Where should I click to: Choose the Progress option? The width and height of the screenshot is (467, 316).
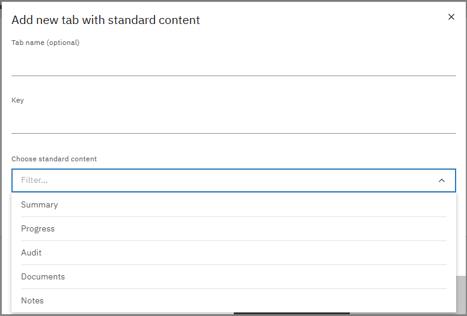pyautogui.click(x=38, y=228)
